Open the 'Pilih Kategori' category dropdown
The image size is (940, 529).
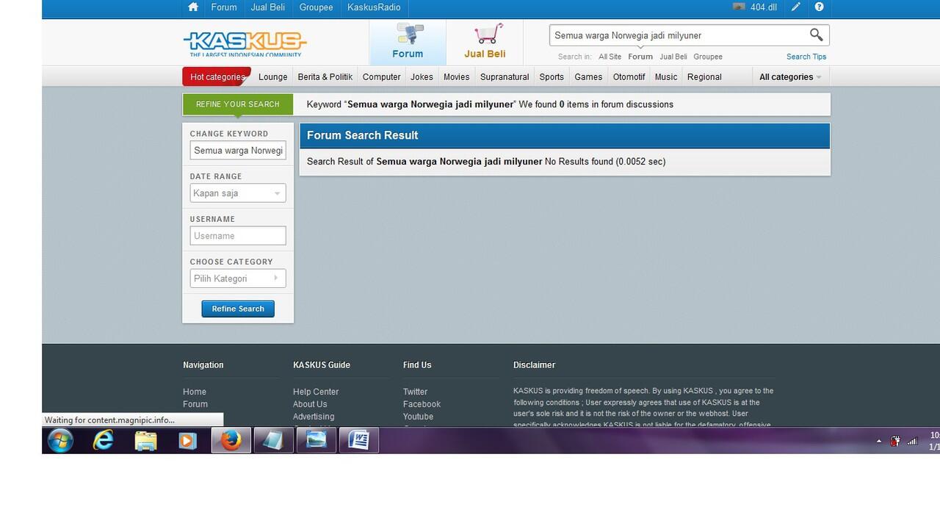click(238, 278)
